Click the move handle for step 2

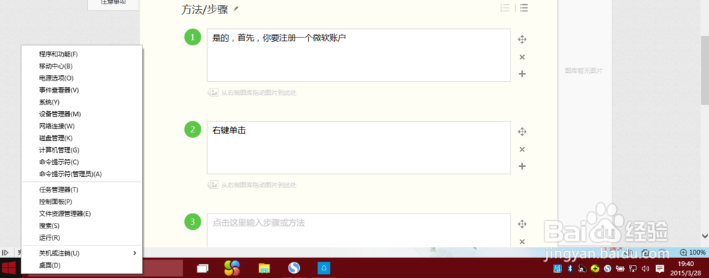(522, 132)
